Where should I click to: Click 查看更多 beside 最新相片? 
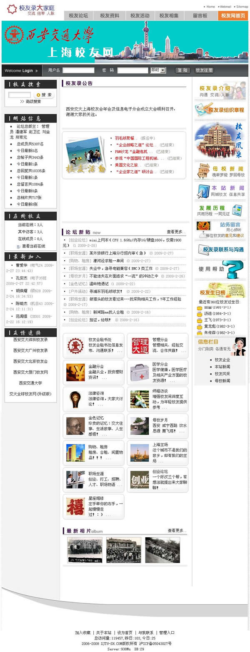coord(177,531)
